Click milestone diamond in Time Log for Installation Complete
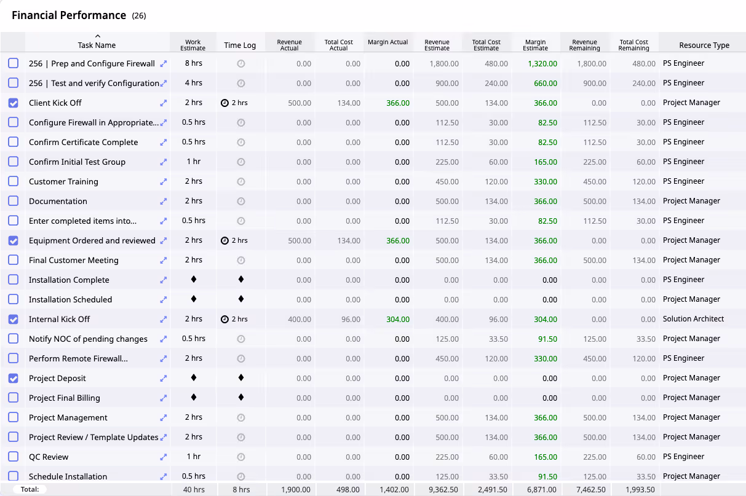Image resolution: width=746 pixels, height=496 pixels. (x=241, y=279)
